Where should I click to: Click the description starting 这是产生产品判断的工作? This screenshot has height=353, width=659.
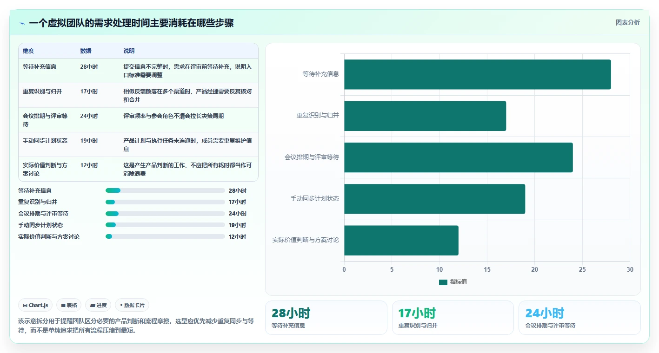tap(187, 169)
